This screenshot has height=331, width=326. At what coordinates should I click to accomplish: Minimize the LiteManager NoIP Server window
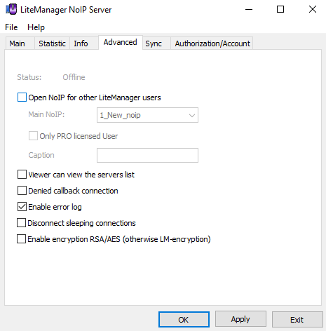[249, 9]
